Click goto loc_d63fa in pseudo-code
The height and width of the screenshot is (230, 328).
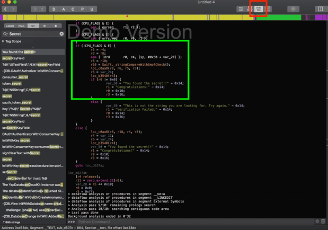pyautogui.click(x=90, y=165)
